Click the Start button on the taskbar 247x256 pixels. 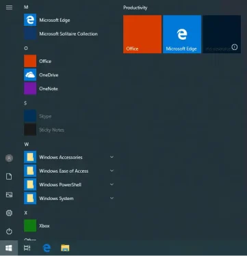(9, 248)
